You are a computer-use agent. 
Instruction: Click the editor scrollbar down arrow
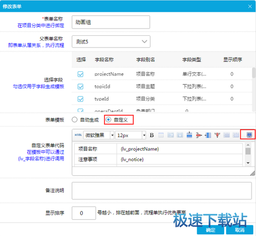[248, 163]
